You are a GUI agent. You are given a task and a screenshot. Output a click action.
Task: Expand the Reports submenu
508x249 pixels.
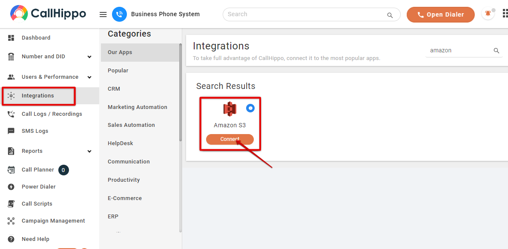[89, 152]
